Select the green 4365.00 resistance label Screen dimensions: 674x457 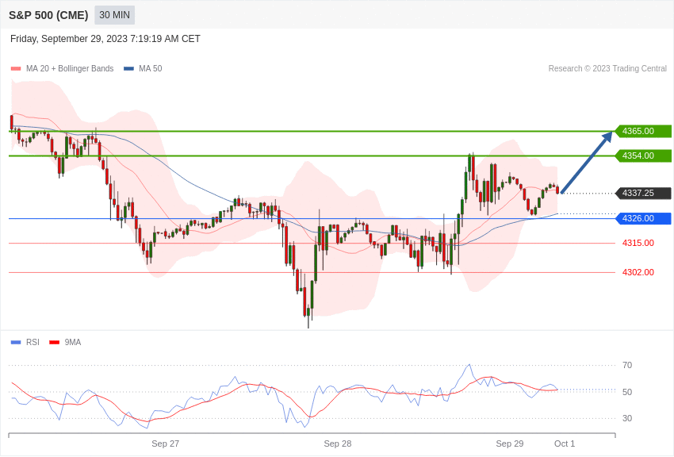pyautogui.click(x=643, y=131)
